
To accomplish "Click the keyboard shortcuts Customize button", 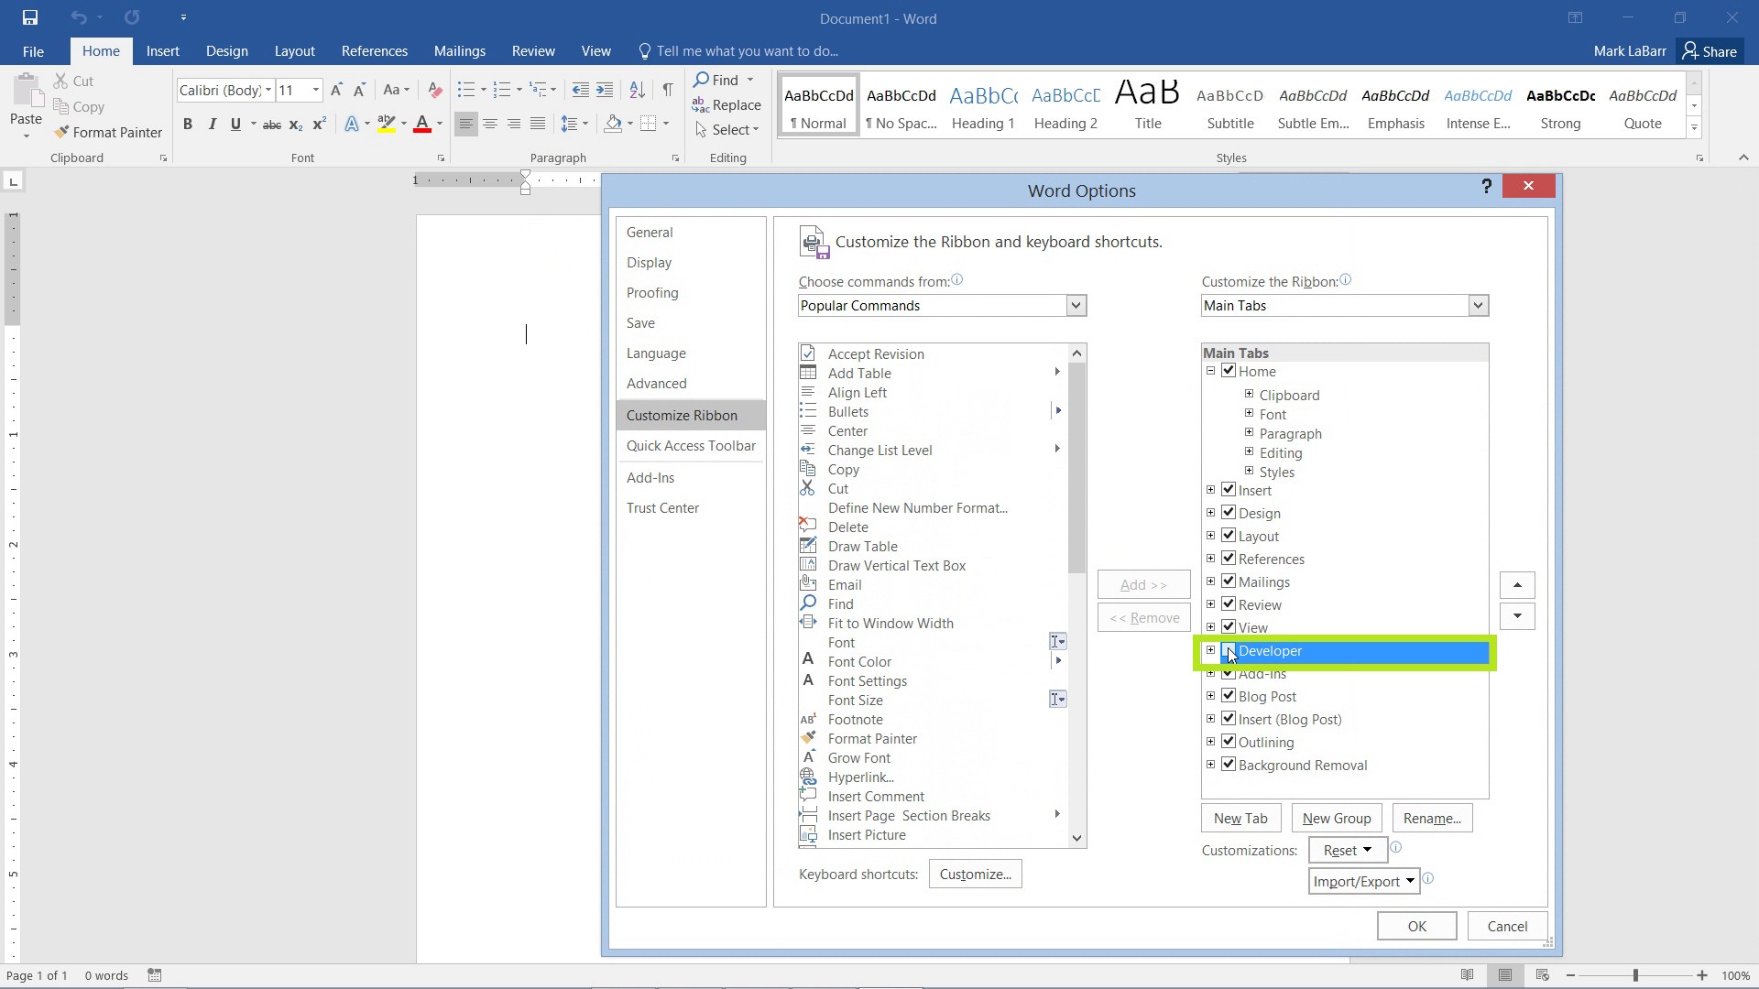I will pos(975,875).
